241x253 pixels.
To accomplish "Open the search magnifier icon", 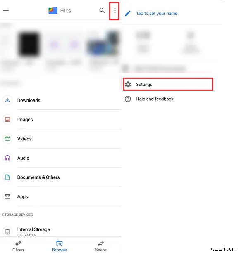I will click(x=102, y=10).
